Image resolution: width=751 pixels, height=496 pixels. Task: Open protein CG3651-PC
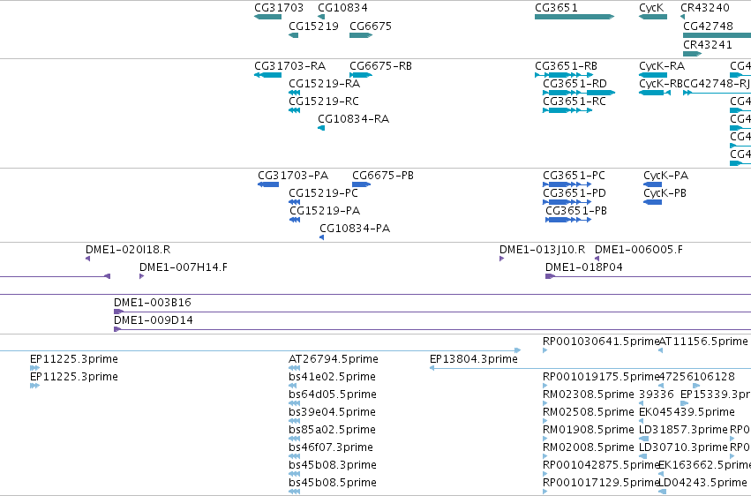point(574,176)
